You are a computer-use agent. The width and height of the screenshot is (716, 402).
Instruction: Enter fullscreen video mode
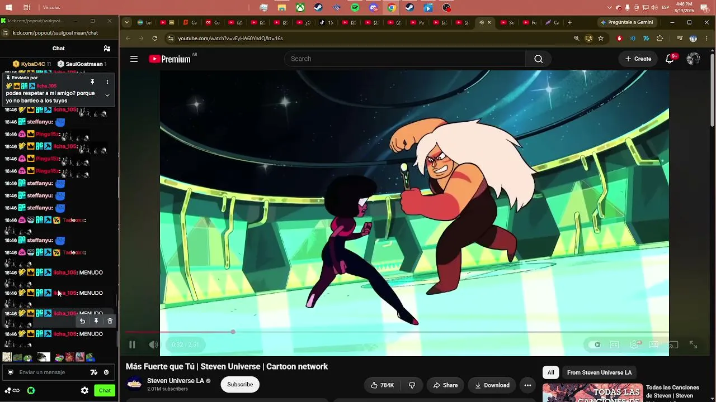click(x=693, y=344)
